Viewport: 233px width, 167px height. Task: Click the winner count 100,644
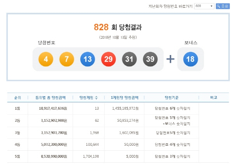92,145
